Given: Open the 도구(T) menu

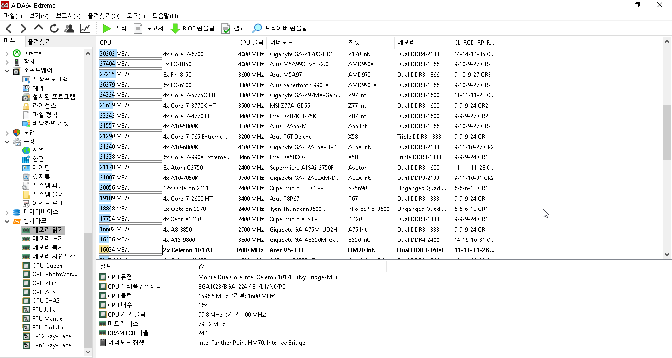Looking at the screenshot, I should coord(136,16).
